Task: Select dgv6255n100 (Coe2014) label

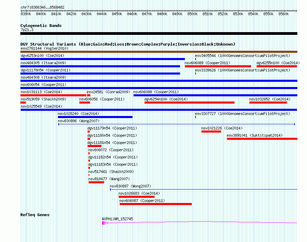Action: [x=278, y=63]
